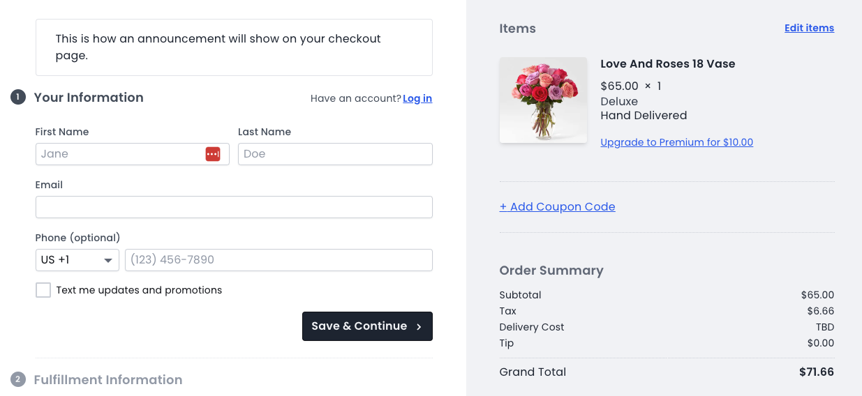
Task: Enable Text me updates and promotions checkbox
Action: click(x=43, y=290)
